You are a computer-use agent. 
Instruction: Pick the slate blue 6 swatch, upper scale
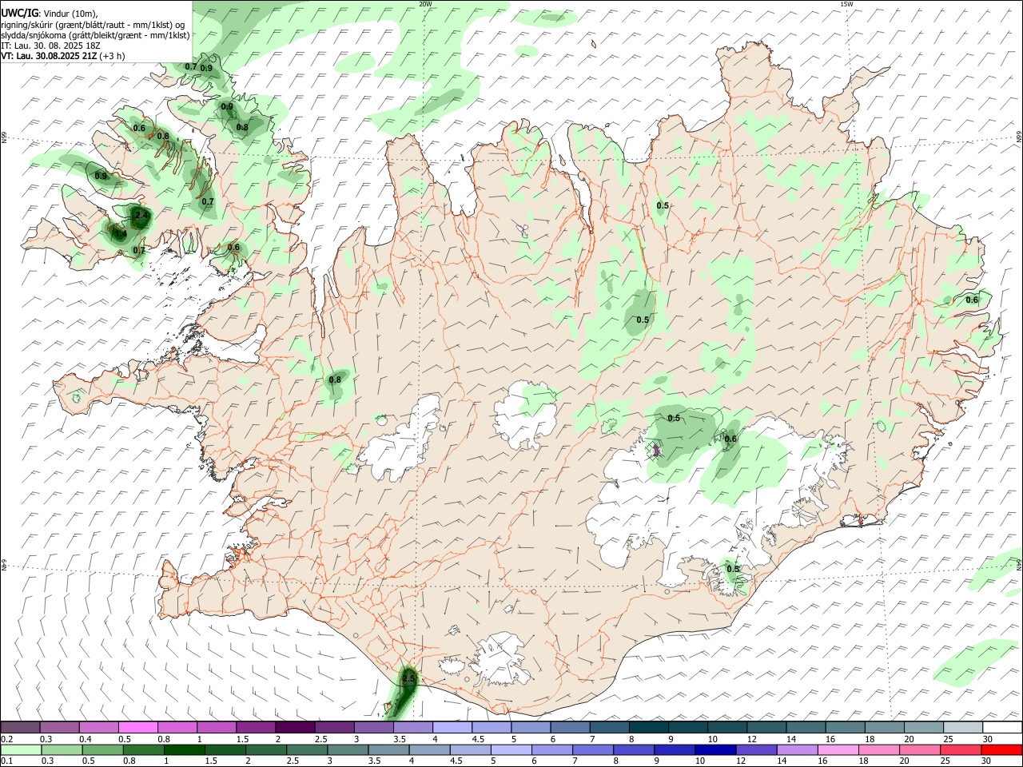point(570,727)
